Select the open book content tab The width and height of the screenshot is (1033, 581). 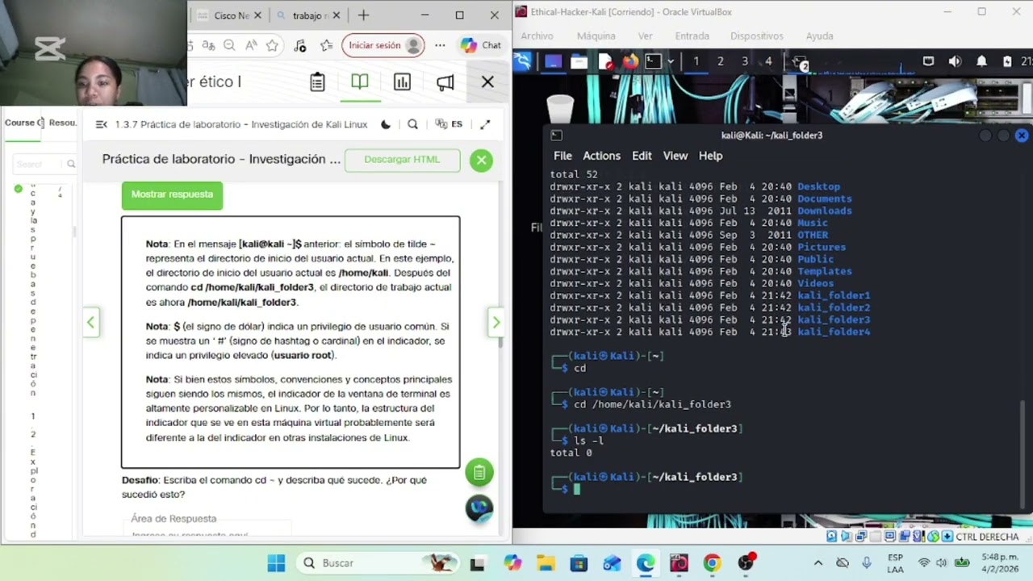360,82
